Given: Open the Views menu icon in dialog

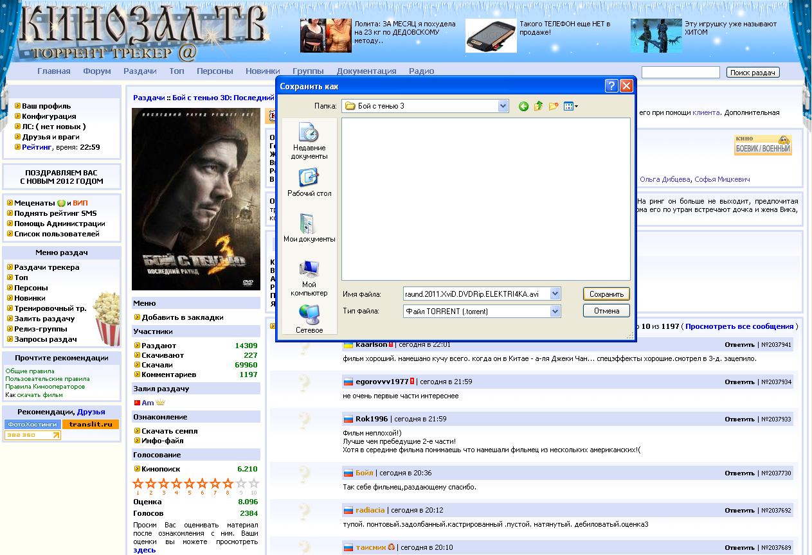Looking at the screenshot, I should click(x=570, y=106).
